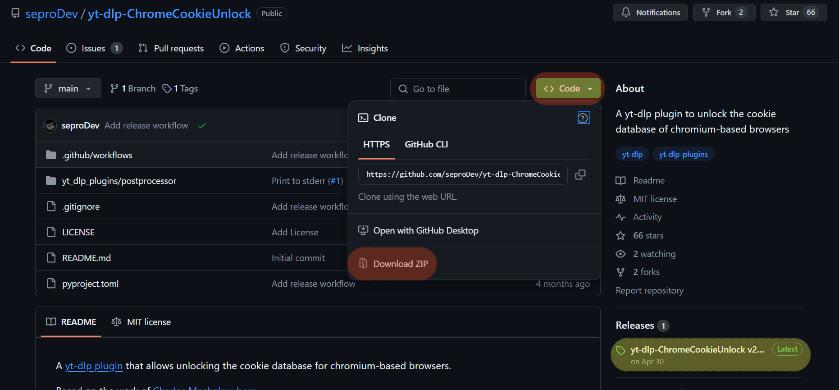Click the Notifications bell icon
Image resolution: width=839 pixels, height=390 pixels.
(x=626, y=13)
